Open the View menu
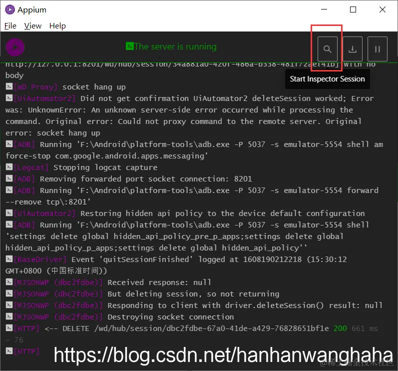This screenshot has width=398, height=371. coord(33,25)
